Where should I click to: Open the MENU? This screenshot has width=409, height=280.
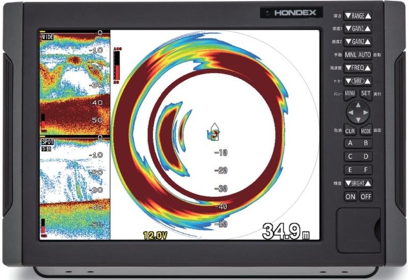[x=350, y=94]
